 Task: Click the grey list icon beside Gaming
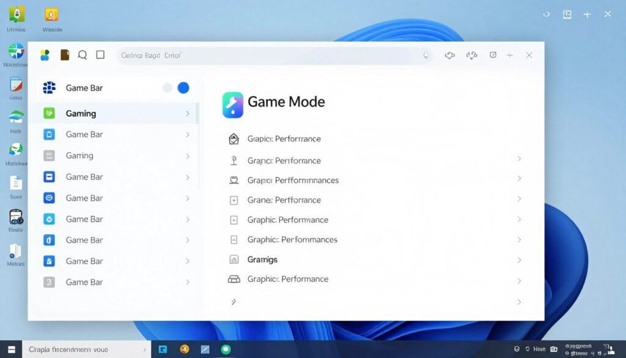point(49,155)
